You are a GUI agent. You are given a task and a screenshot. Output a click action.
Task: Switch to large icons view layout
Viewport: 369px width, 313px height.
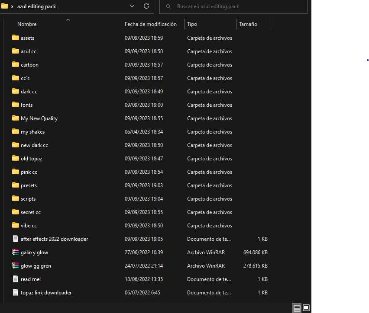click(x=306, y=308)
